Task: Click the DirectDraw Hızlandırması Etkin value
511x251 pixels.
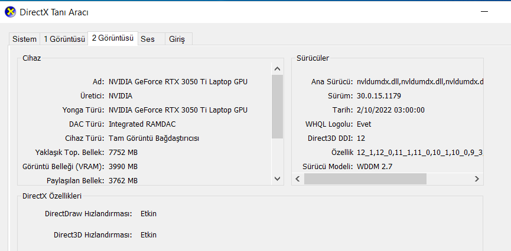Action: click(x=148, y=213)
